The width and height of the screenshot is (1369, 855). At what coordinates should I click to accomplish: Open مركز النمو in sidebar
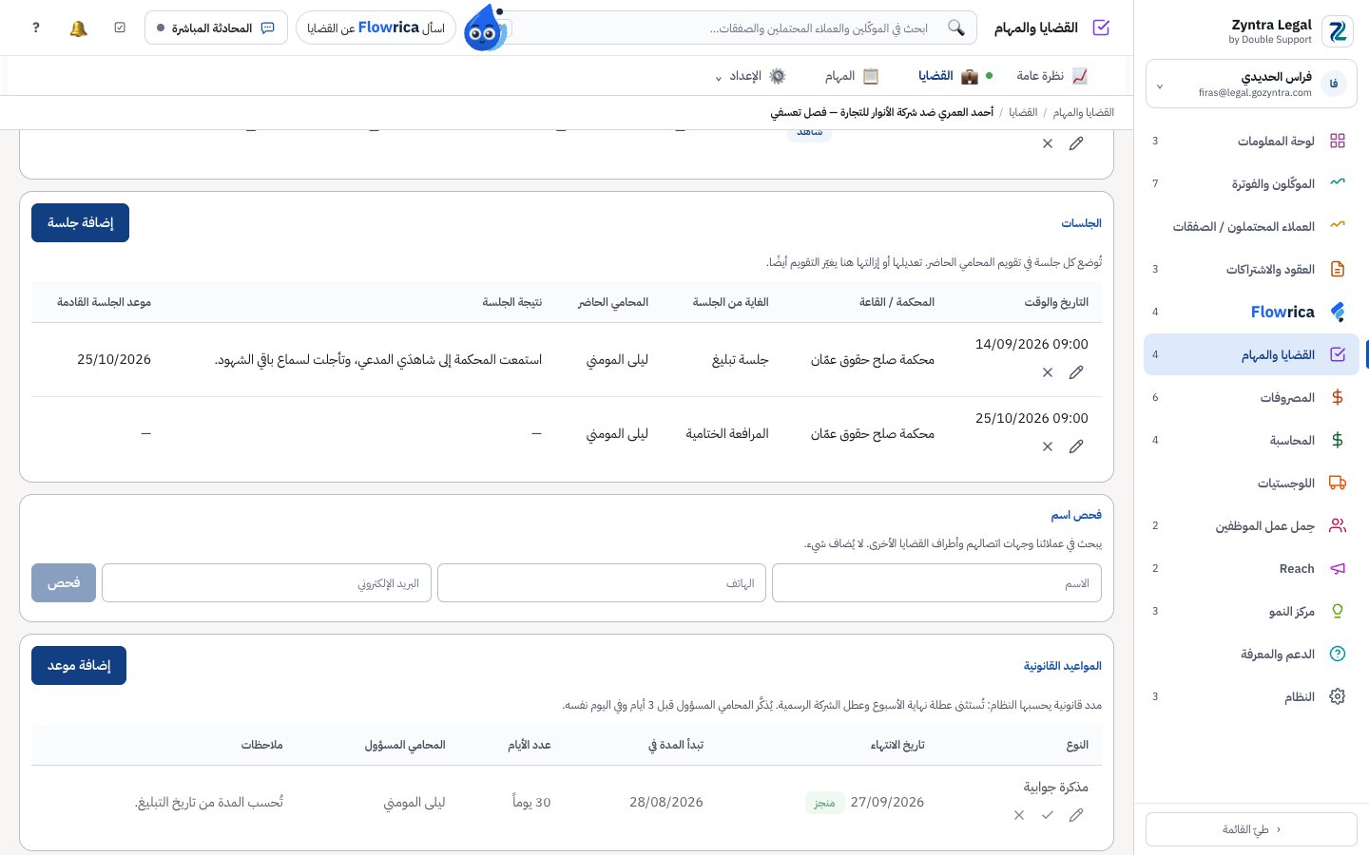1250,611
